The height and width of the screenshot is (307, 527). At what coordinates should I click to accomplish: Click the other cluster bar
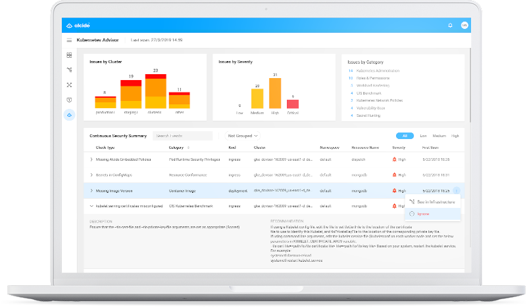pyautogui.click(x=179, y=100)
